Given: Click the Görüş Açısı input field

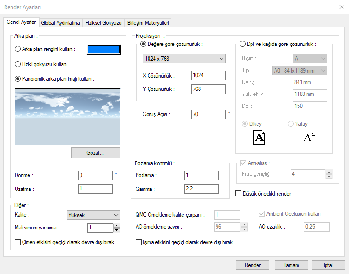Looking at the screenshot, I should pyautogui.click(x=208, y=114).
